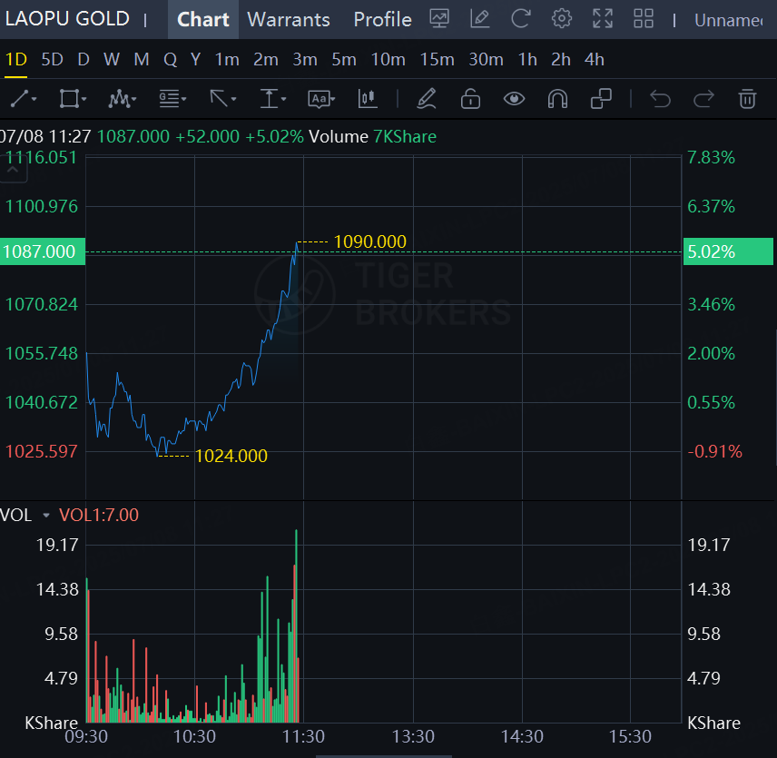
Task: Select the price range measure tool
Action: (x=269, y=99)
